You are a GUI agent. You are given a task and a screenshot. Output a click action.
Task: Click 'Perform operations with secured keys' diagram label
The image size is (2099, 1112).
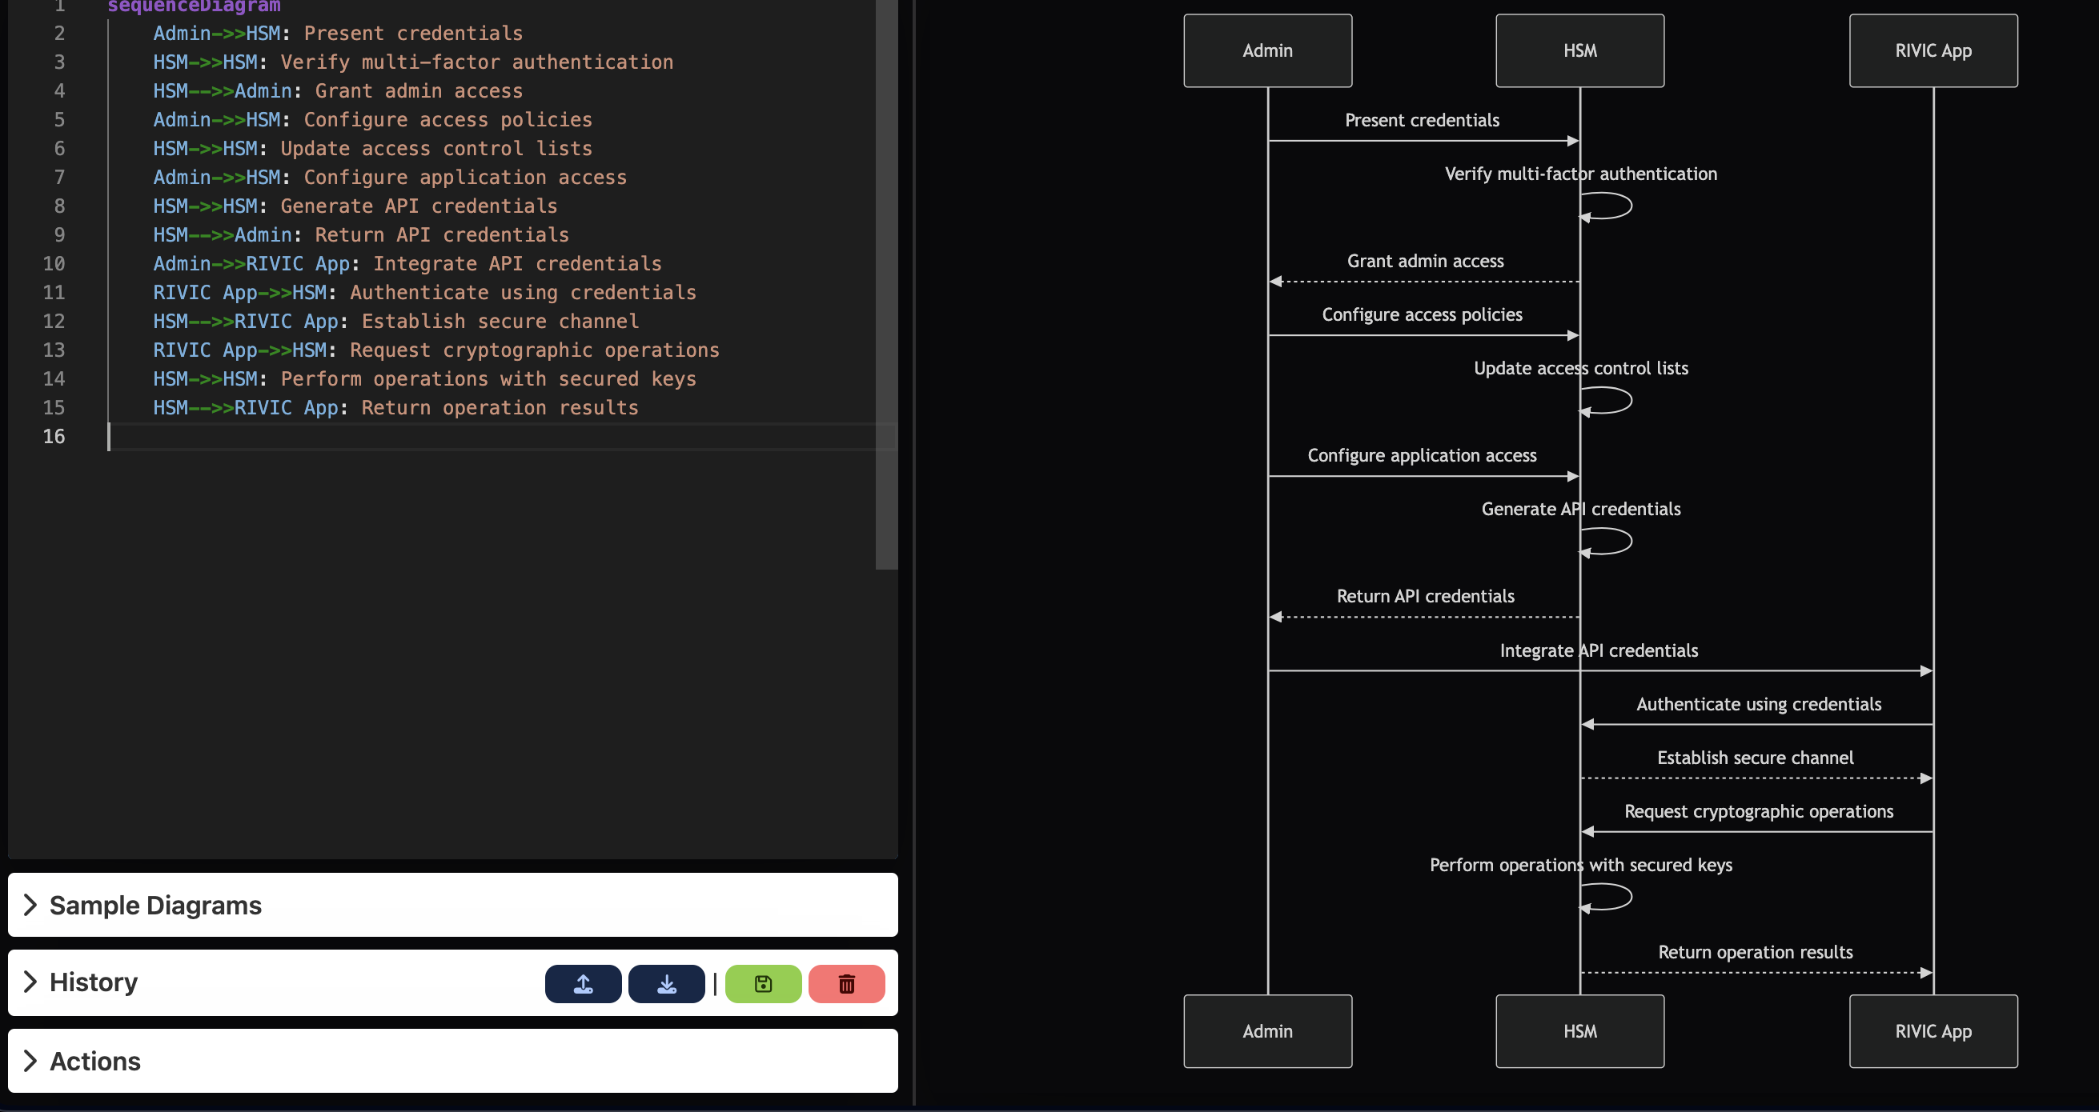[x=1580, y=865]
